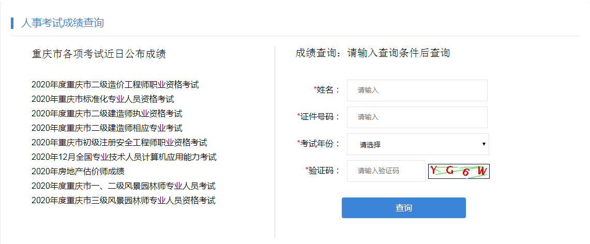Click the 姓名 field label

[x=328, y=90]
